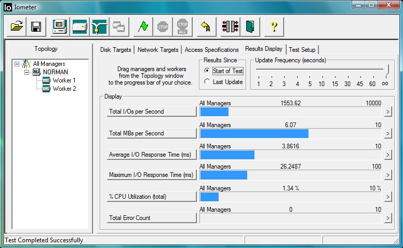Click the Update Frequency slider thumb

[386, 70]
